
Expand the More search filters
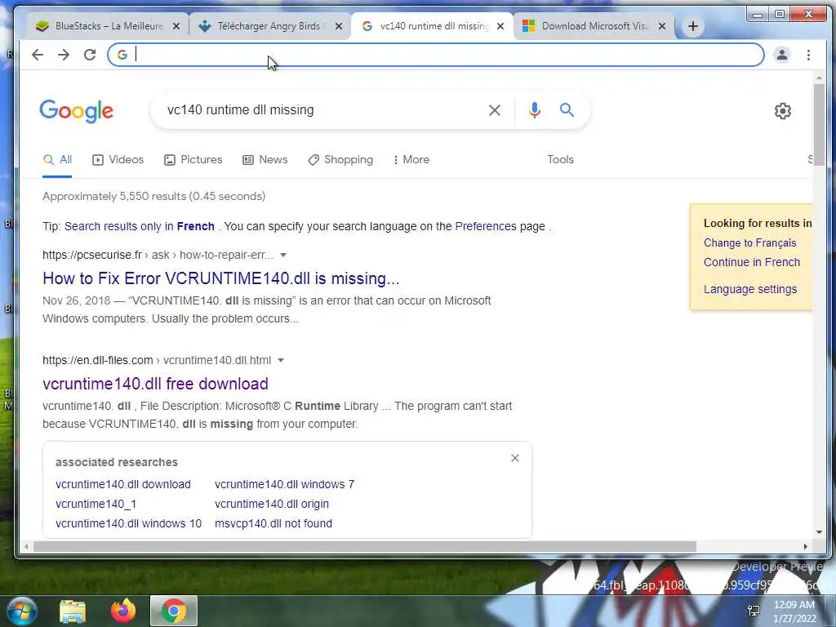click(411, 159)
